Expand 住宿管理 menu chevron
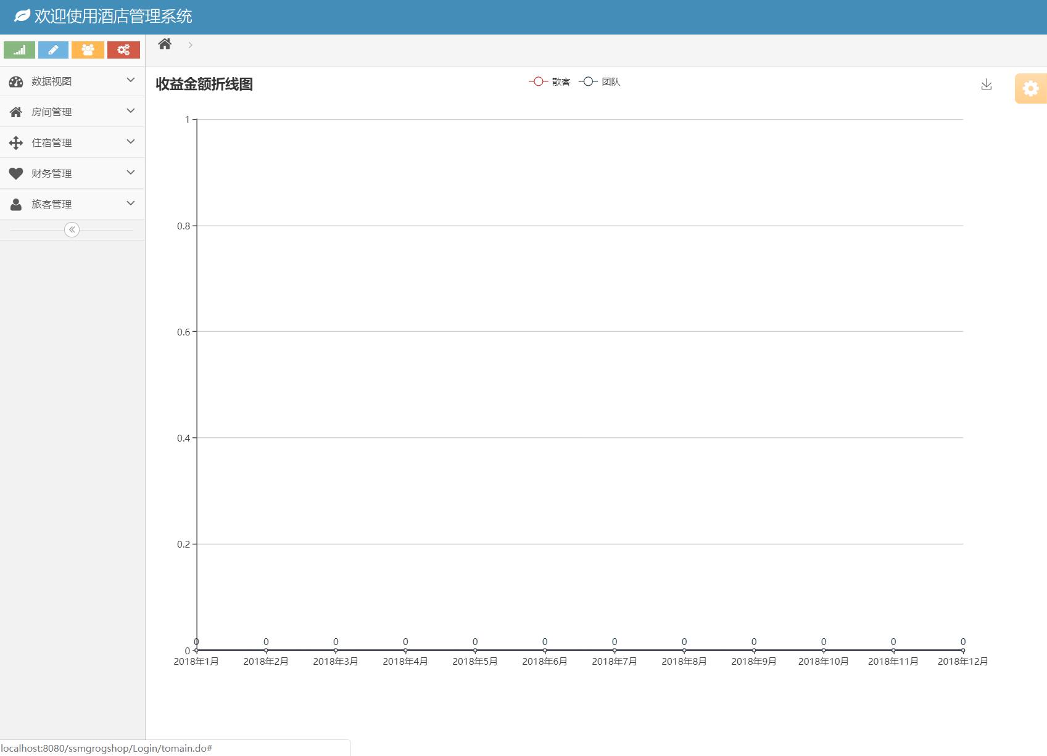 (131, 142)
